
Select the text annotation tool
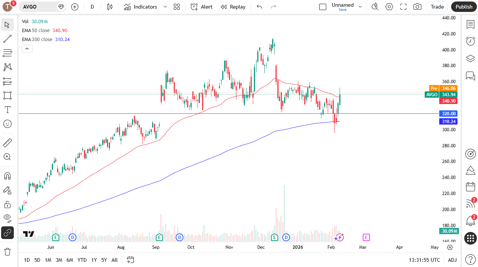7,110
